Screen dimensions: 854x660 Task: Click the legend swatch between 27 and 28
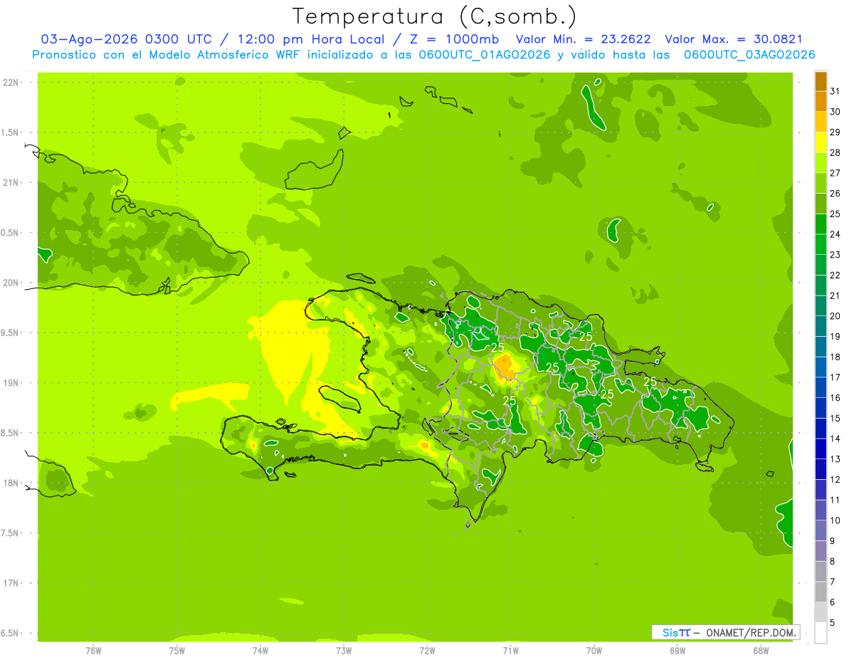tap(821, 163)
